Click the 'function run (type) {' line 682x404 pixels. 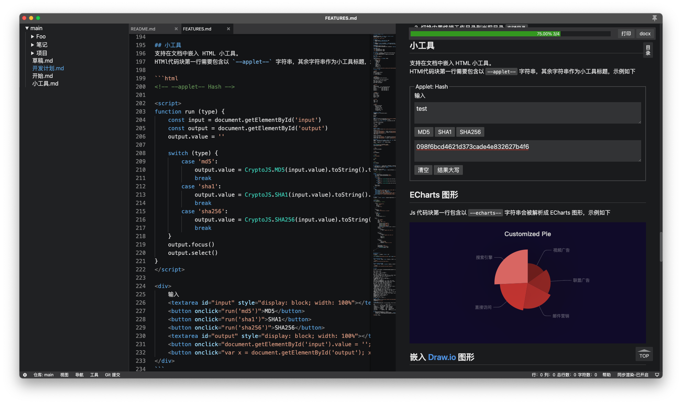click(190, 111)
